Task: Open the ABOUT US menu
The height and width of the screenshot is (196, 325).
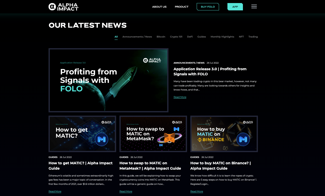Action: 159,7
